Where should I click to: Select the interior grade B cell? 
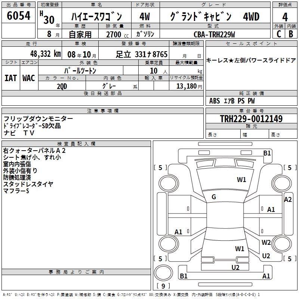(291, 34)
